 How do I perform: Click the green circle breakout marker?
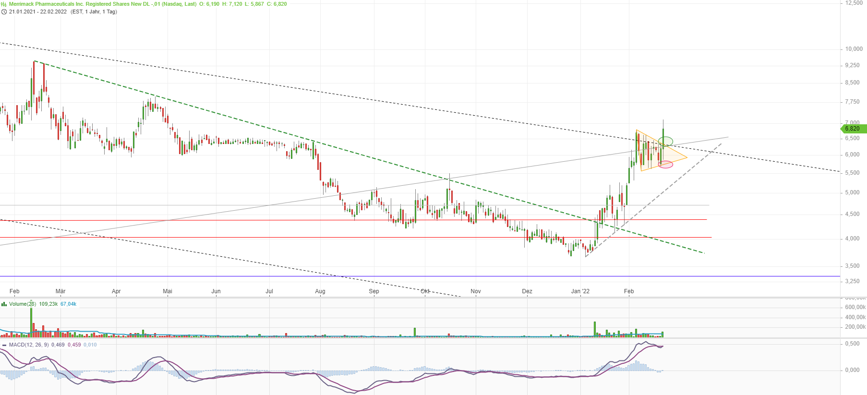coord(665,142)
